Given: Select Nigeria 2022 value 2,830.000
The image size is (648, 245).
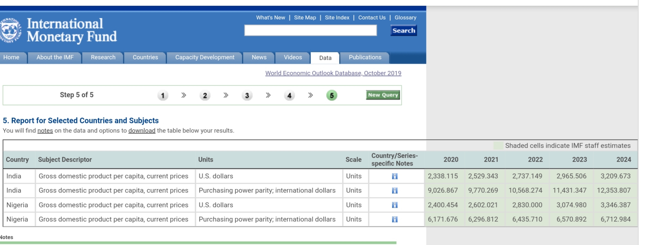Looking at the screenshot, I should point(527,205).
